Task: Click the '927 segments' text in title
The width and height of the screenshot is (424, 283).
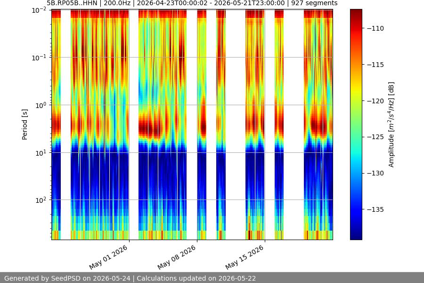Action: click(314, 3)
